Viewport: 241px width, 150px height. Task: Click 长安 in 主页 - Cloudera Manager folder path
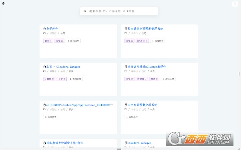(71, 71)
